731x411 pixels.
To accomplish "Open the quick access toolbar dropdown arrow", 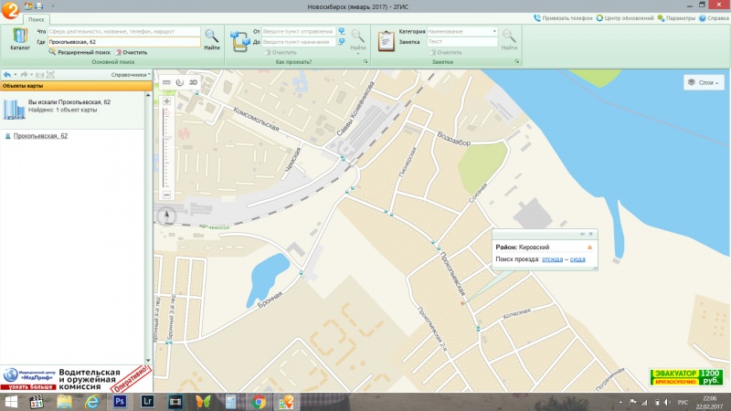I will pos(53,6).
